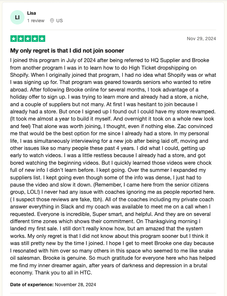Image resolution: width=227 pixels, height=296 pixels.
Task: Select the first green rating star
Action: point(13,39)
